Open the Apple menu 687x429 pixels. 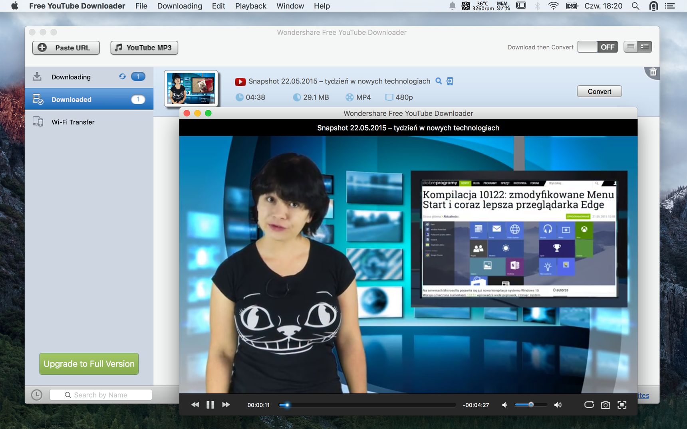tap(15, 6)
